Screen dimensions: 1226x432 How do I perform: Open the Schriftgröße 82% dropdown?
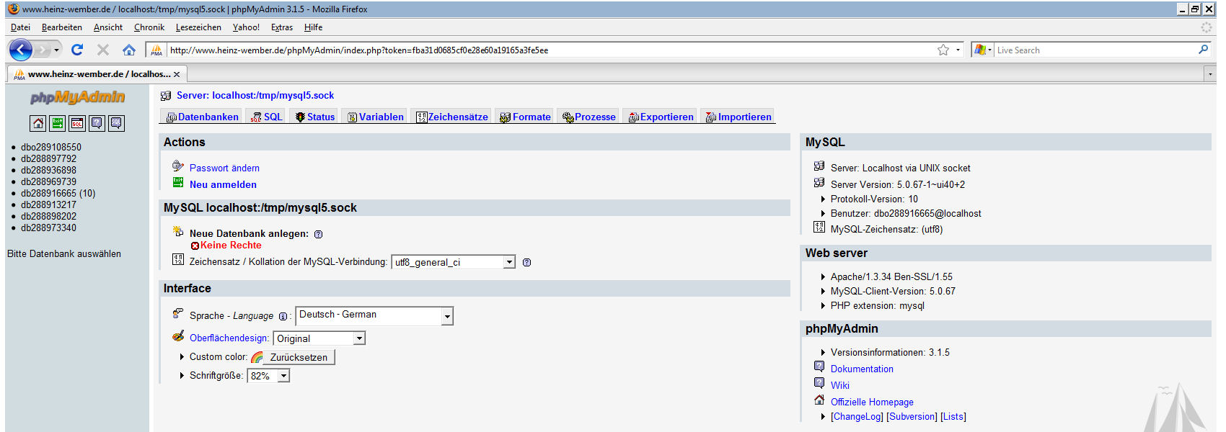(x=268, y=376)
